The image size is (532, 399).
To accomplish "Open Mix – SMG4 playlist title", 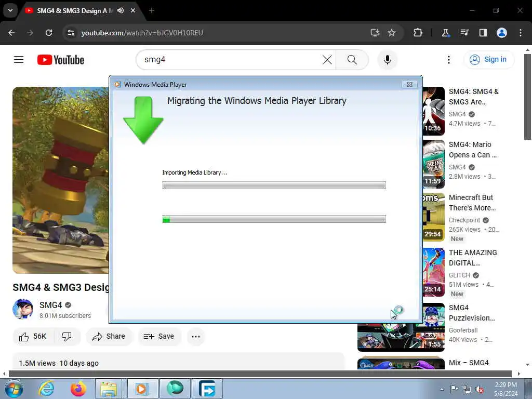I will (x=469, y=363).
